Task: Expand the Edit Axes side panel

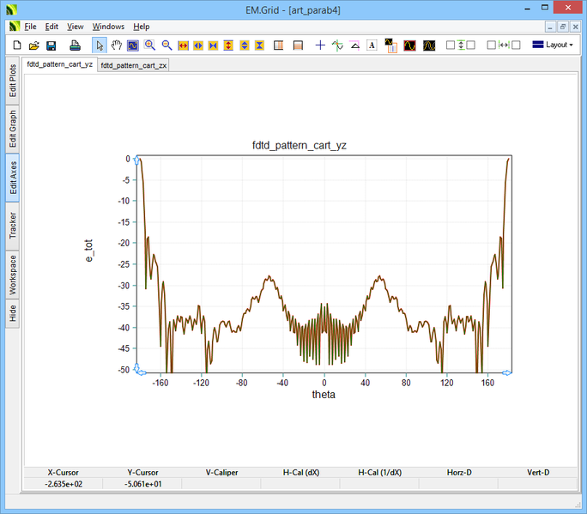Action: point(13,178)
